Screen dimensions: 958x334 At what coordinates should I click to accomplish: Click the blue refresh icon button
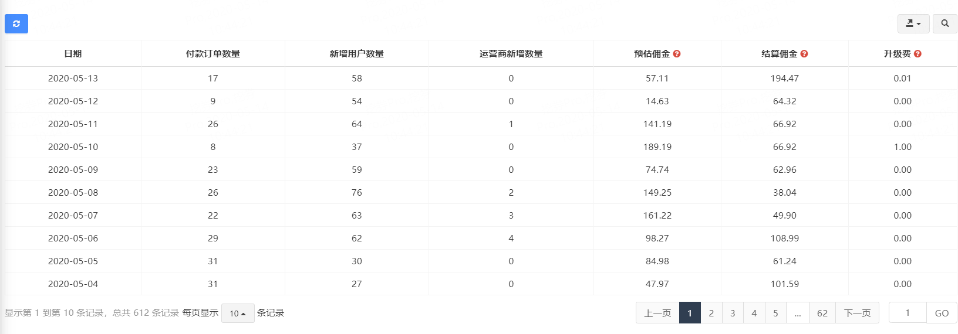point(16,23)
